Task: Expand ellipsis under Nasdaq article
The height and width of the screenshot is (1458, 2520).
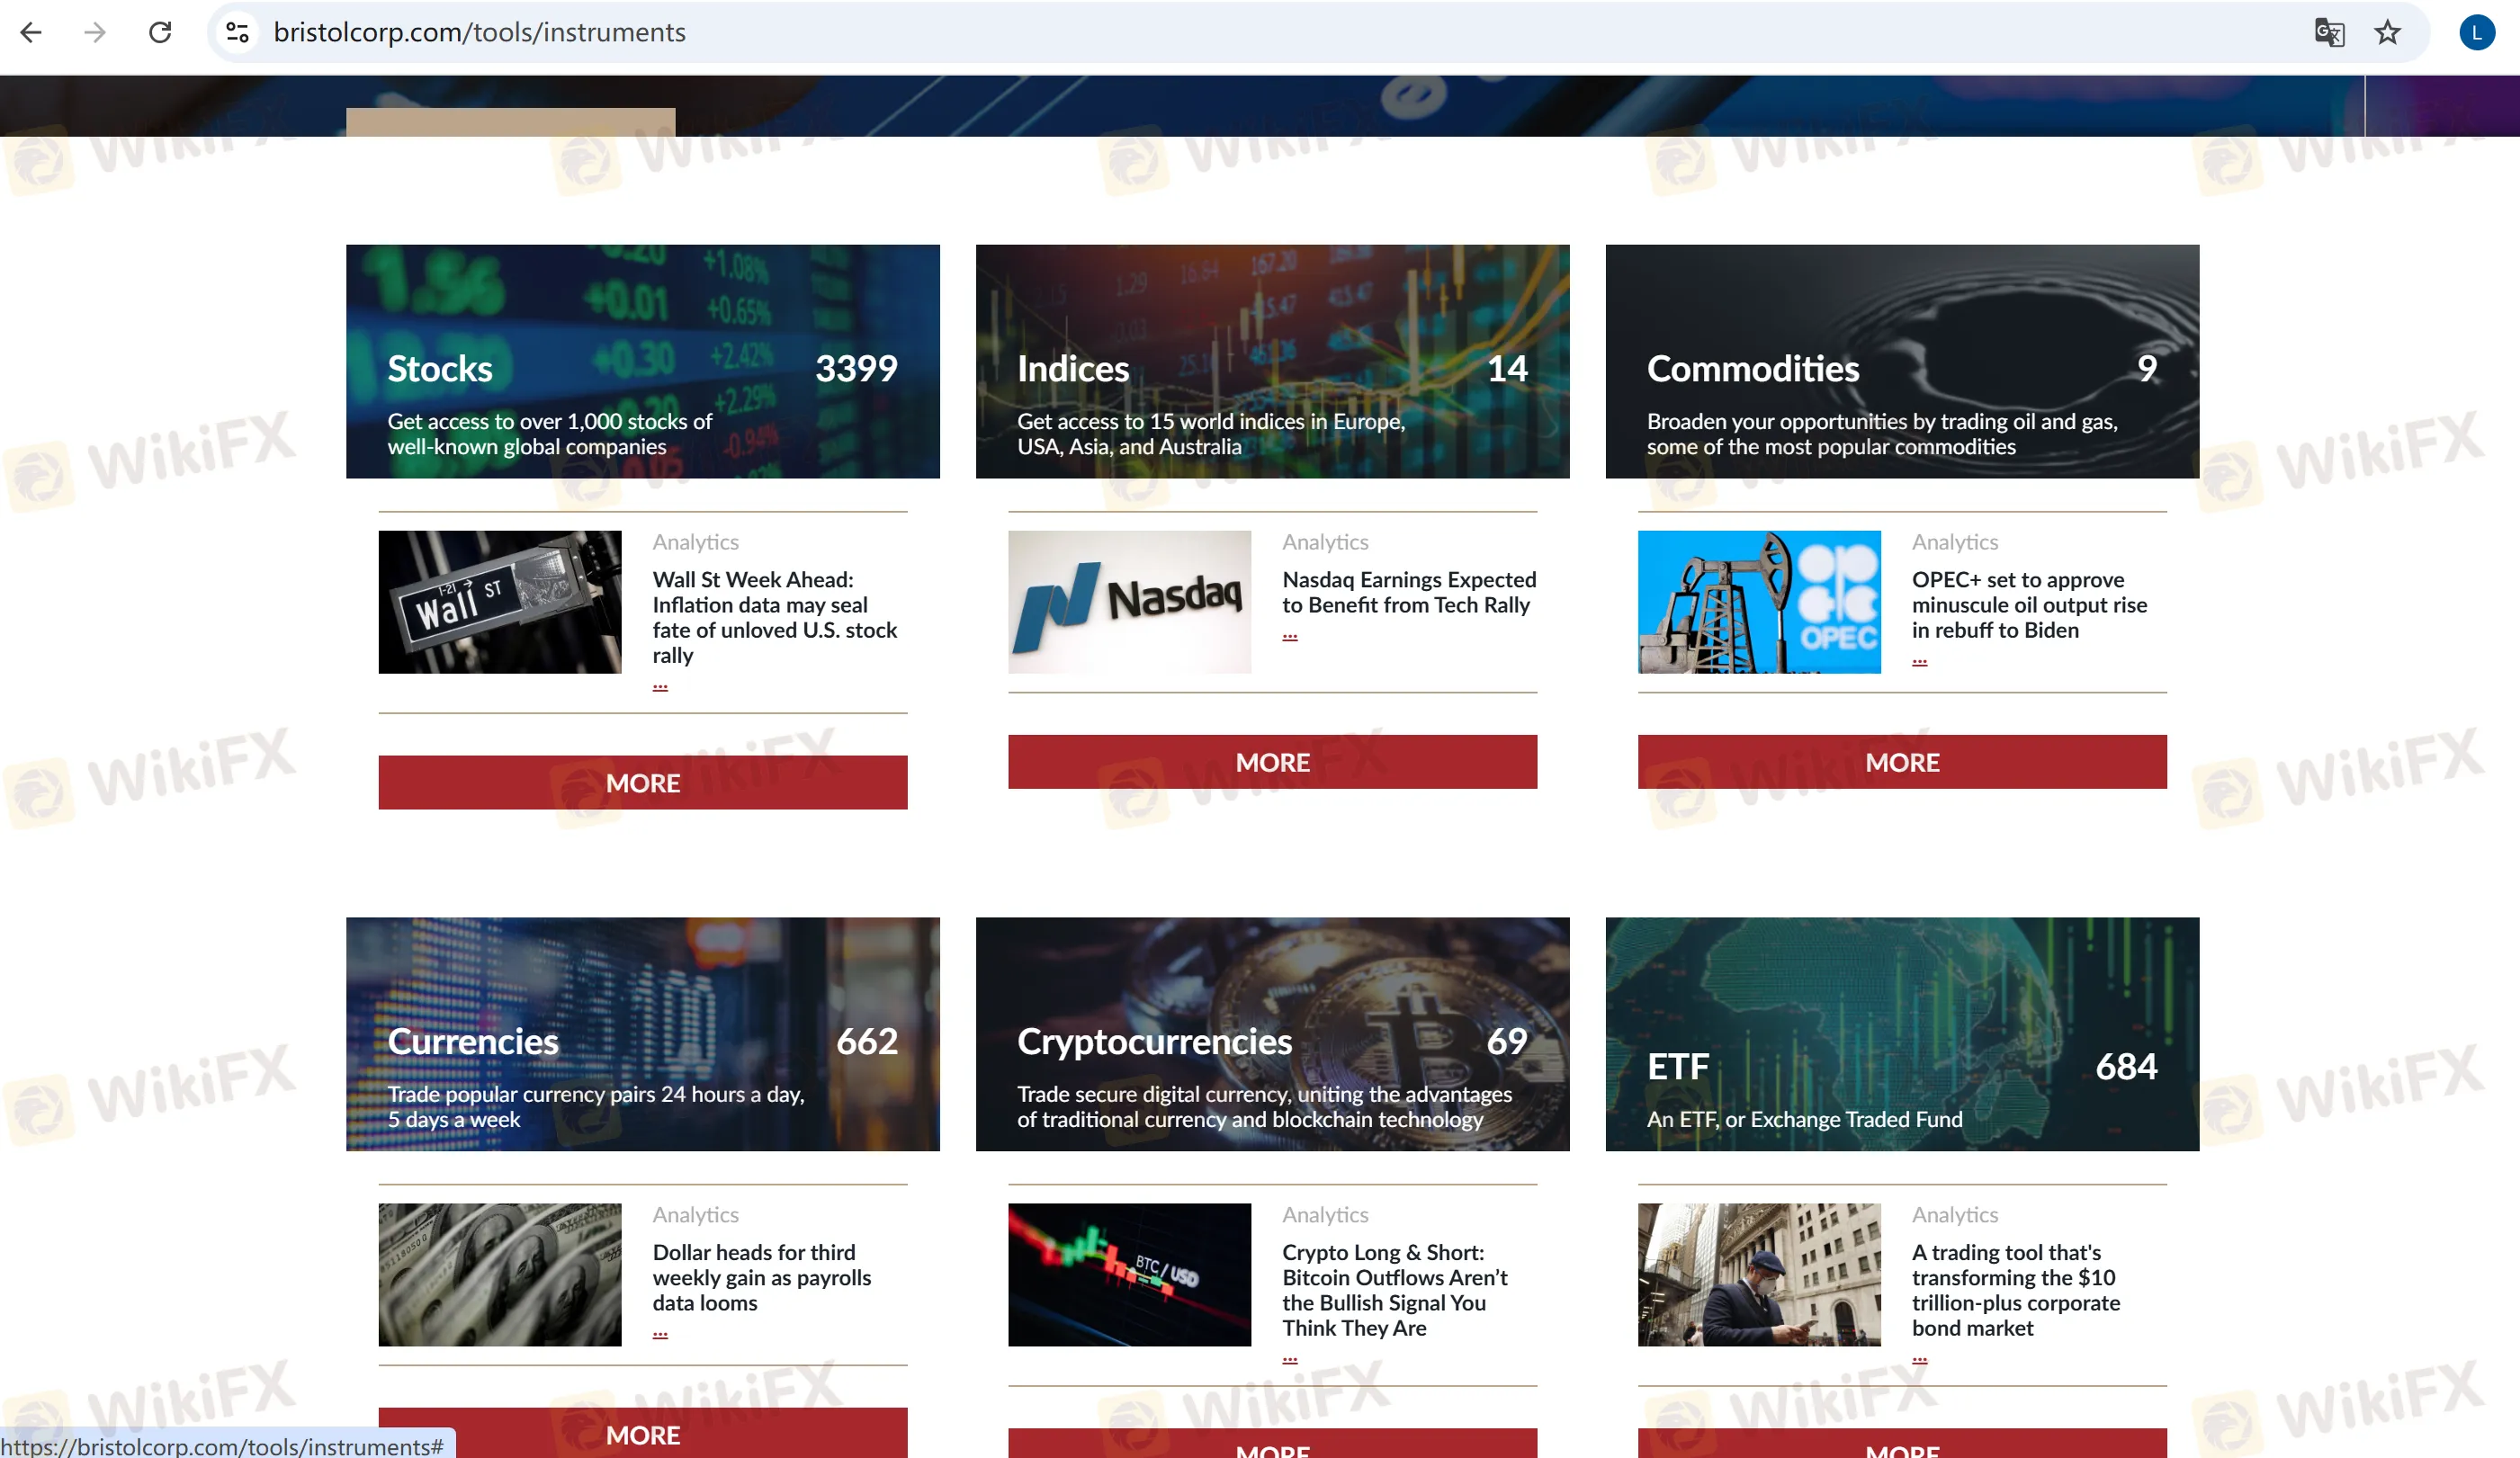Action: [1289, 635]
